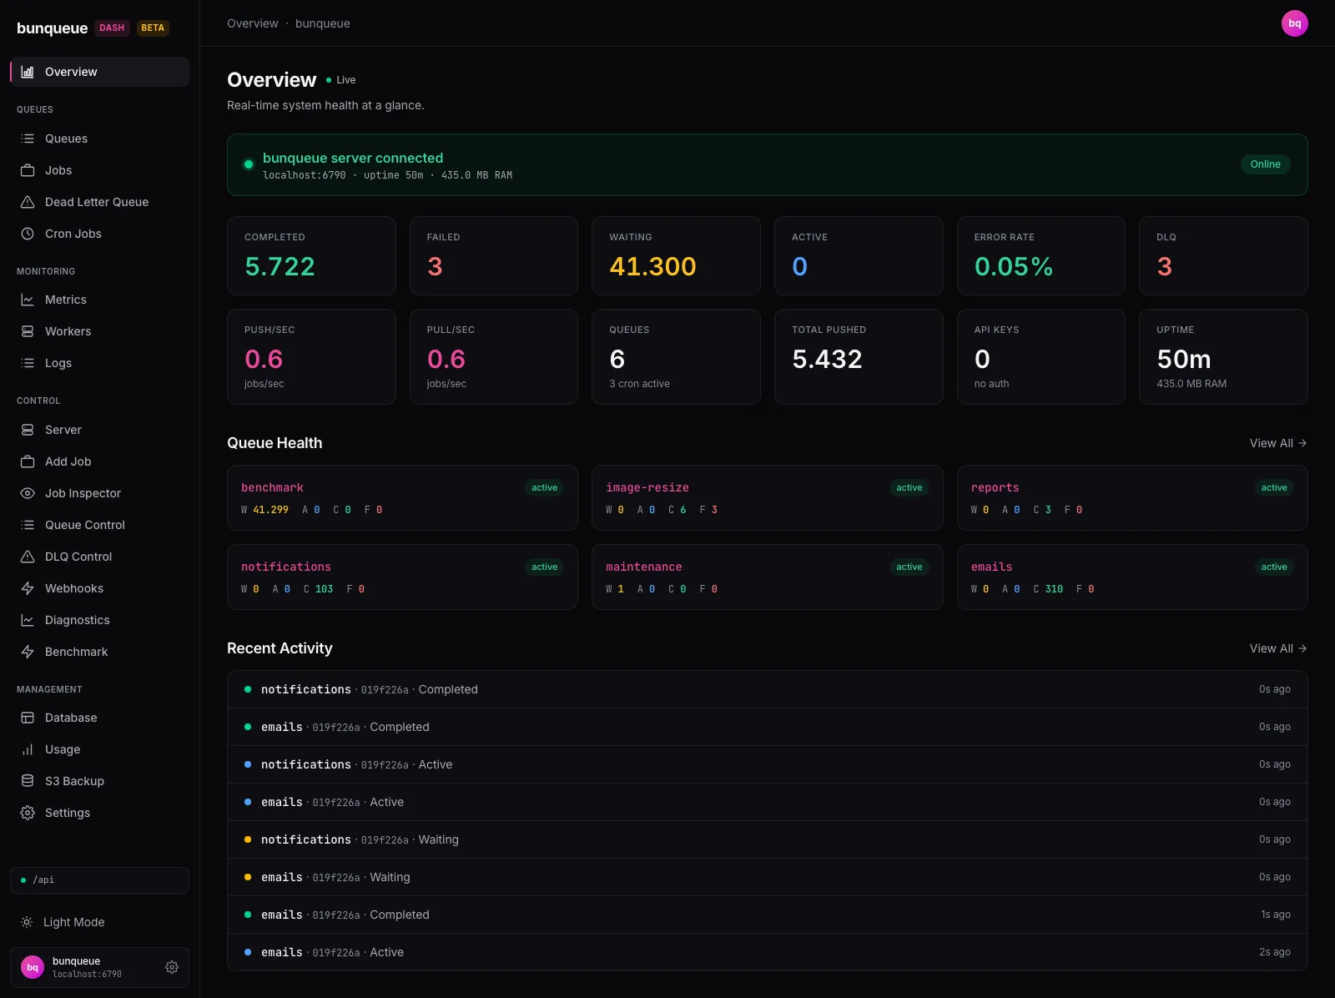Open Overview bar-chart icon in sidebar
Viewport: 1335px width, 998px height.
click(28, 72)
